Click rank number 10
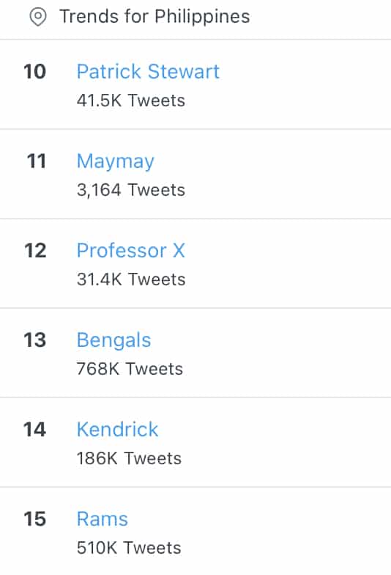Viewport: 391px width, 575px height. [35, 72]
